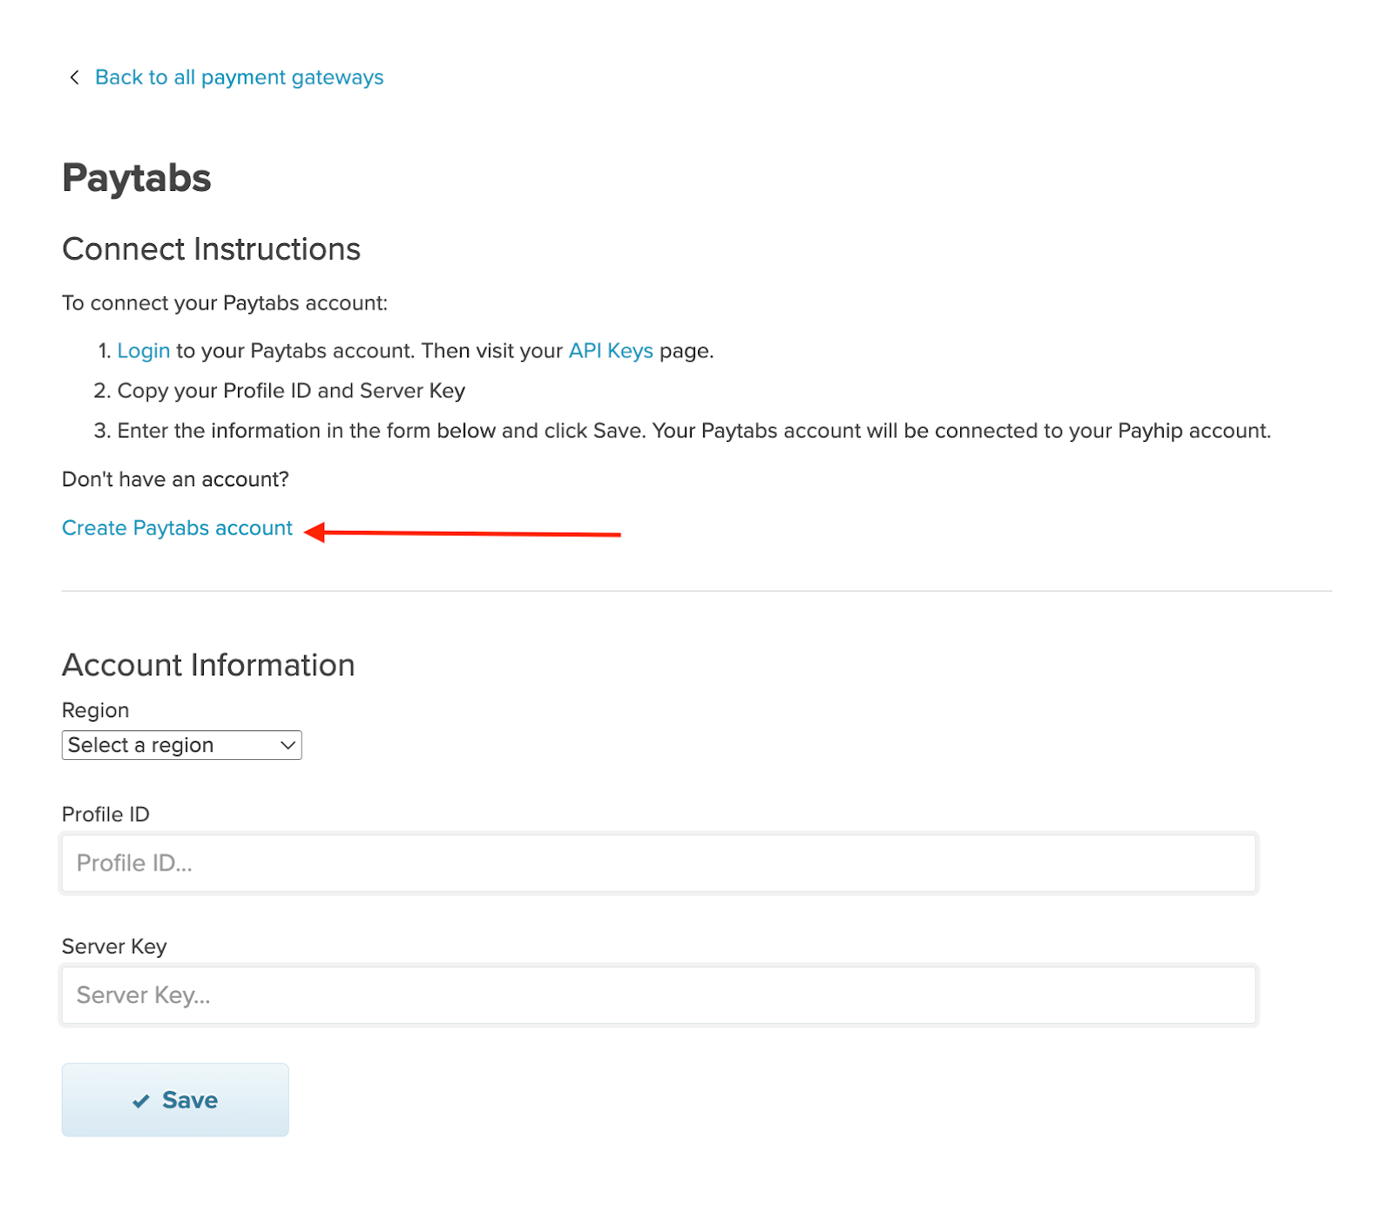The height and width of the screenshot is (1228, 1394).
Task: Focus the Profile ID input field
Action: coord(659,863)
